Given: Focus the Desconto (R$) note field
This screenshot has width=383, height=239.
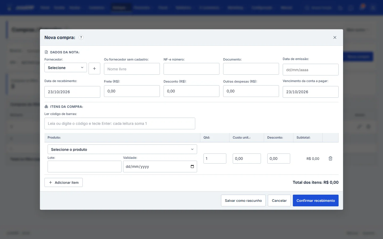Looking at the screenshot, I should pyautogui.click(x=191, y=91).
